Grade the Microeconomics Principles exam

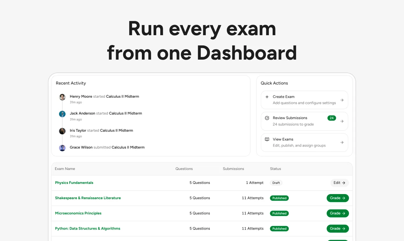pos(338,213)
